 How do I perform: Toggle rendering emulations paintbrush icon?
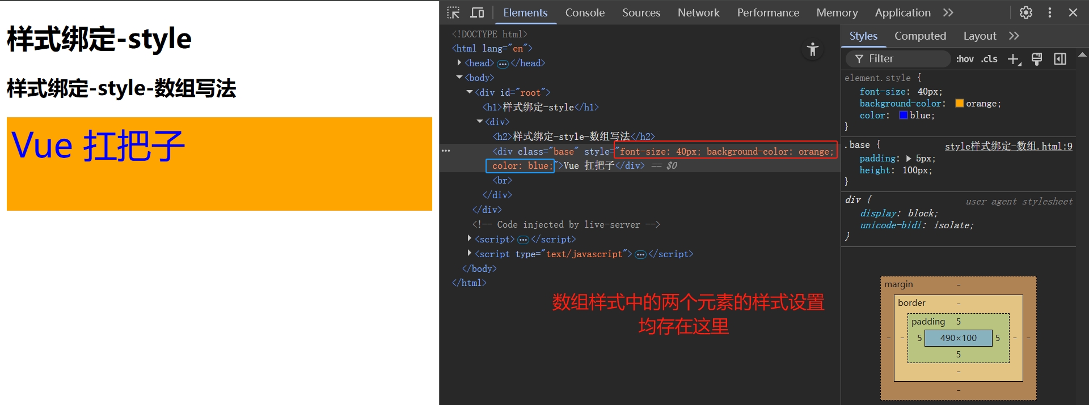(1037, 59)
